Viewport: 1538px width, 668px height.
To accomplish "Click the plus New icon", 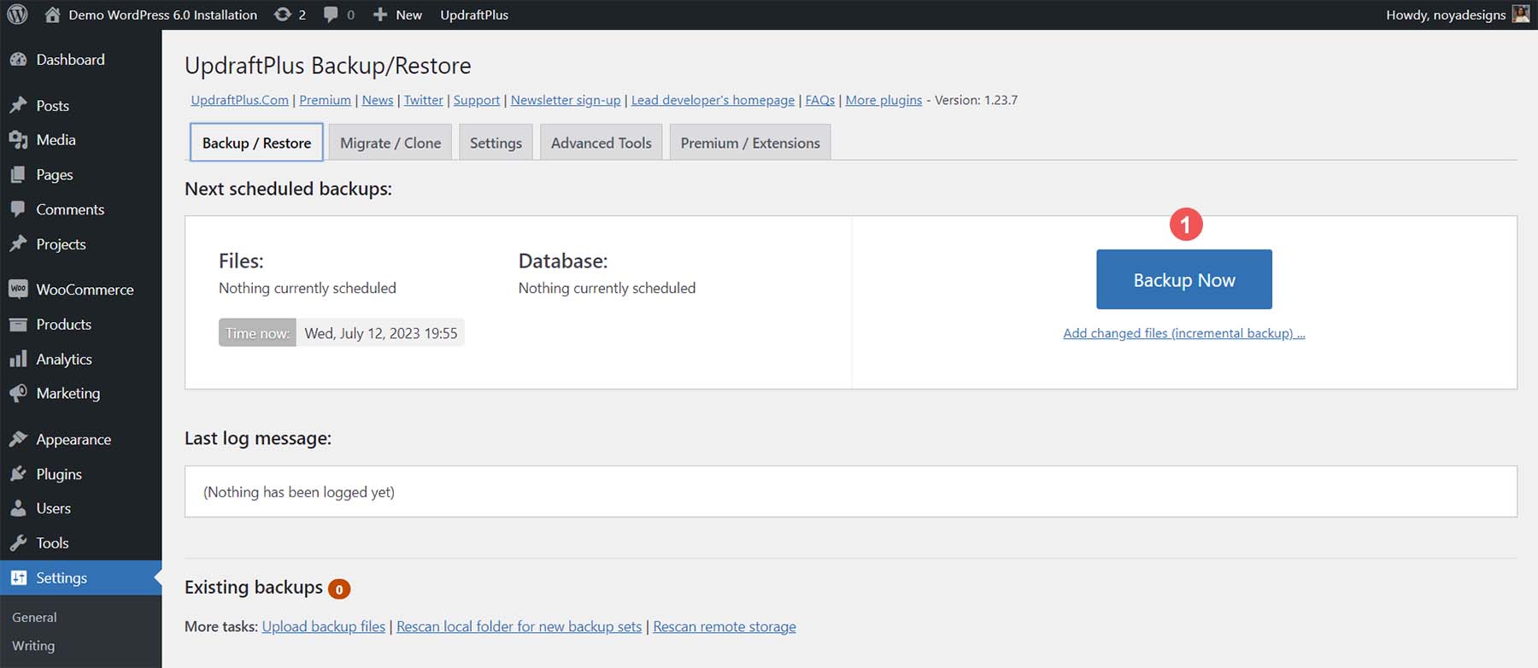I will [x=380, y=15].
